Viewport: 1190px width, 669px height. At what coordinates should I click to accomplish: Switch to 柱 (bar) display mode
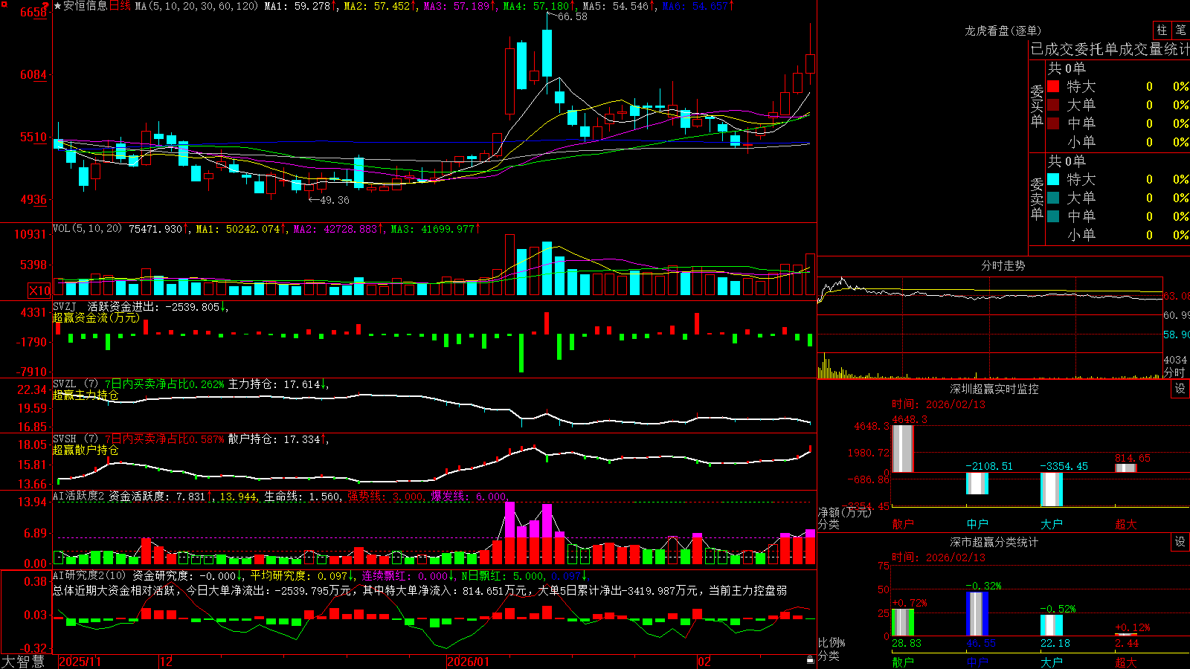tap(1162, 30)
